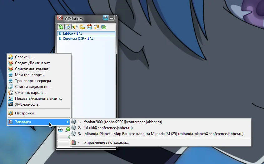Open Список чат-комнат
Image resolution: width=264 pixels, height=164 pixels.
tap(39, 69)
